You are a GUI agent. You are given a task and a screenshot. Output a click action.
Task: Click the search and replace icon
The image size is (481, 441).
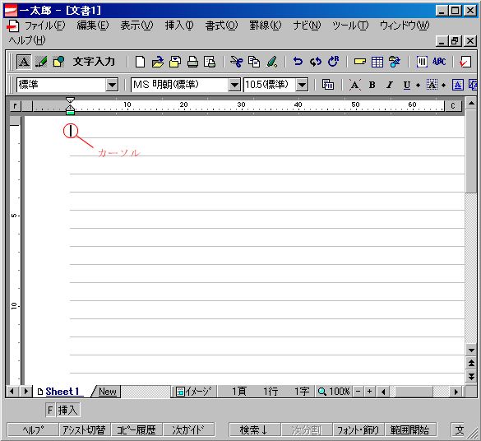[x=395, y=62]
